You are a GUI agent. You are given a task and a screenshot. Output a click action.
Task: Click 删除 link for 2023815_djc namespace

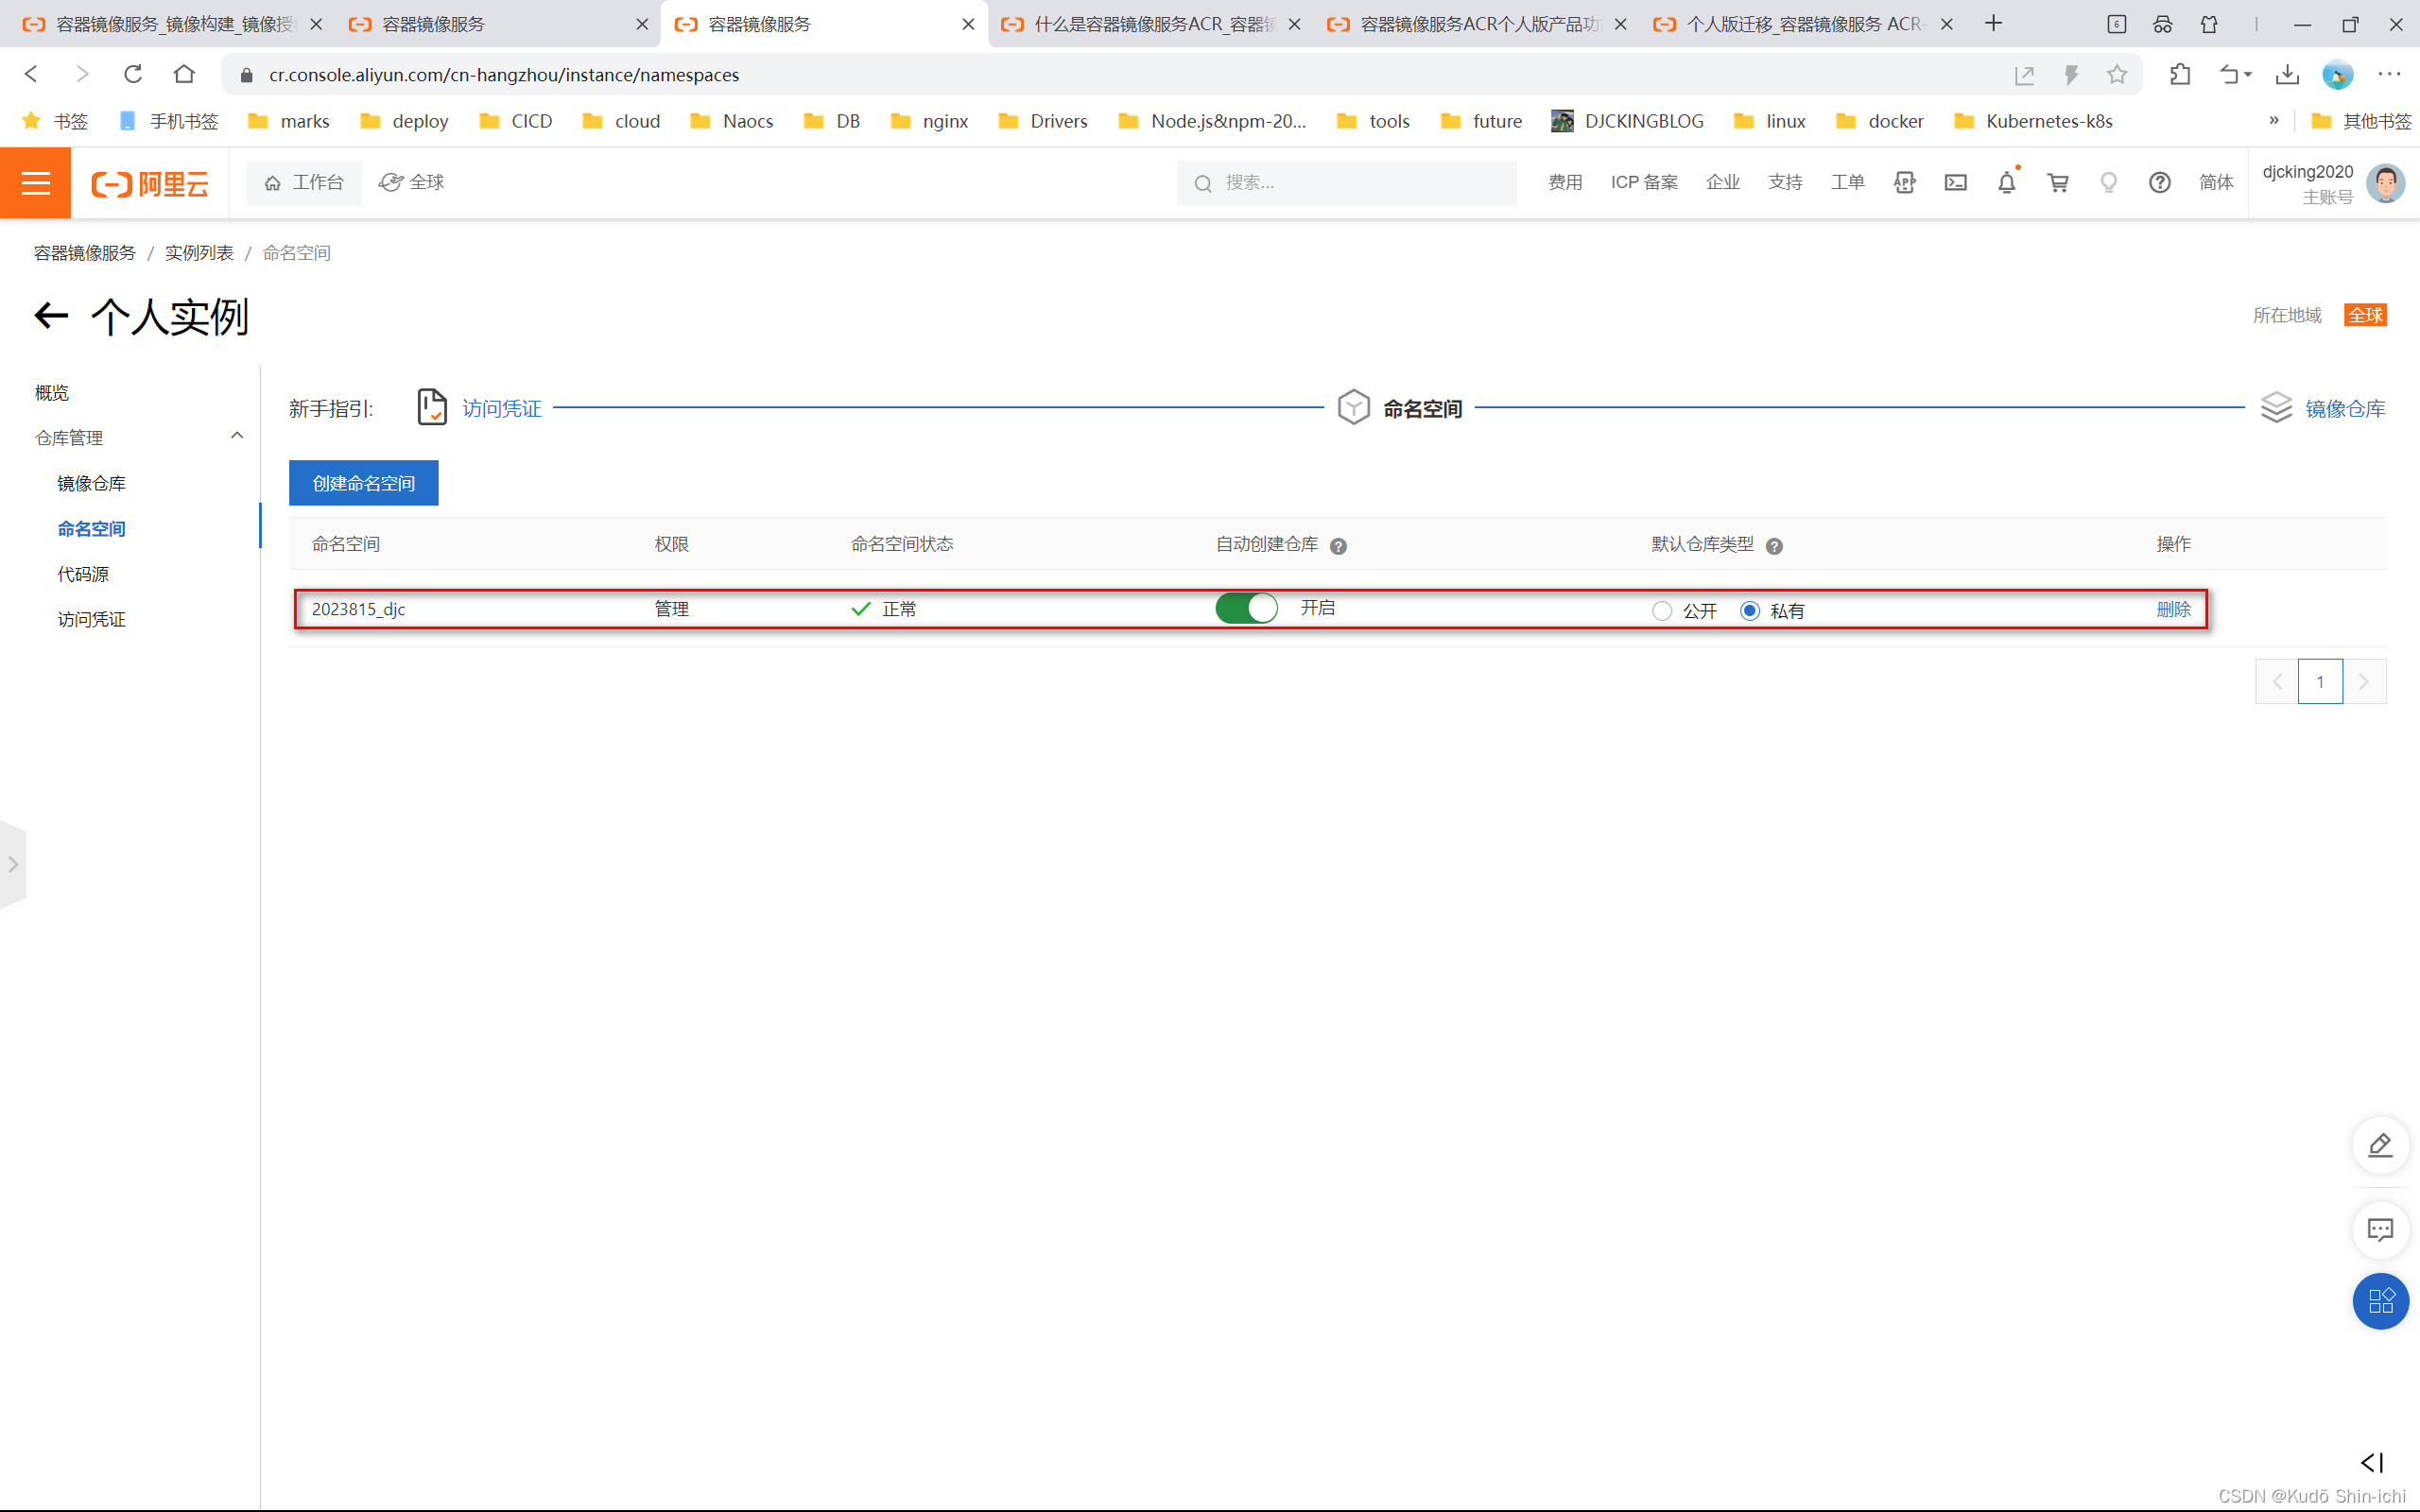point(2173,609)
